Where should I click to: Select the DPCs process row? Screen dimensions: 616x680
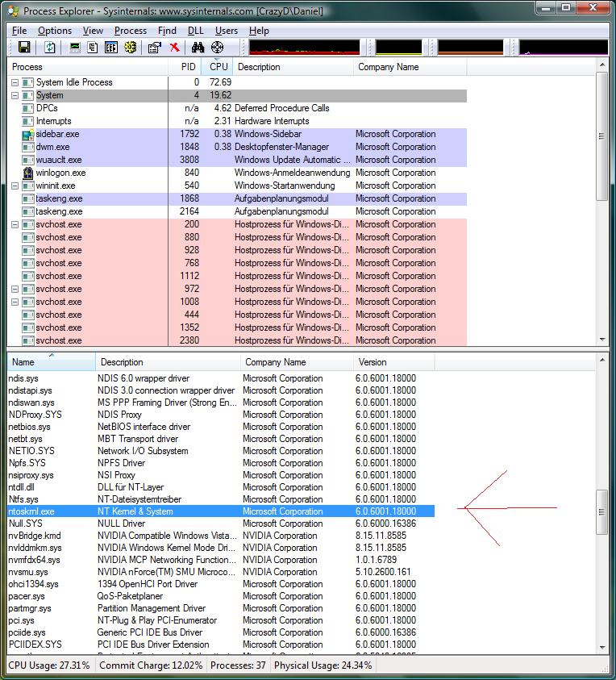click(x=237, y=108)
